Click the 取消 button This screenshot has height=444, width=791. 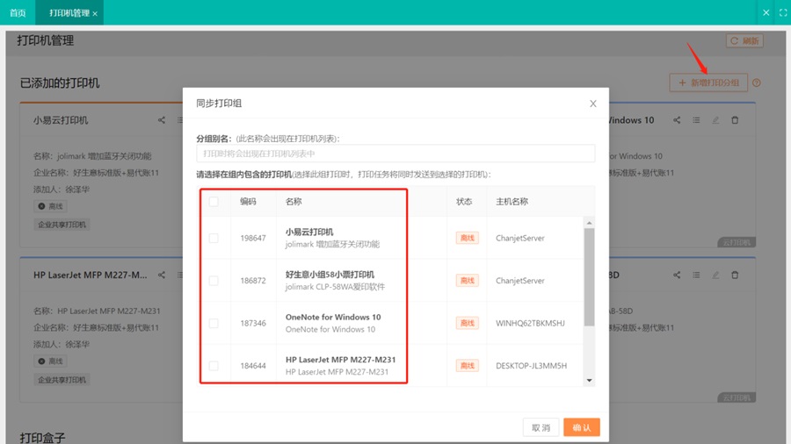coord(541,427)
